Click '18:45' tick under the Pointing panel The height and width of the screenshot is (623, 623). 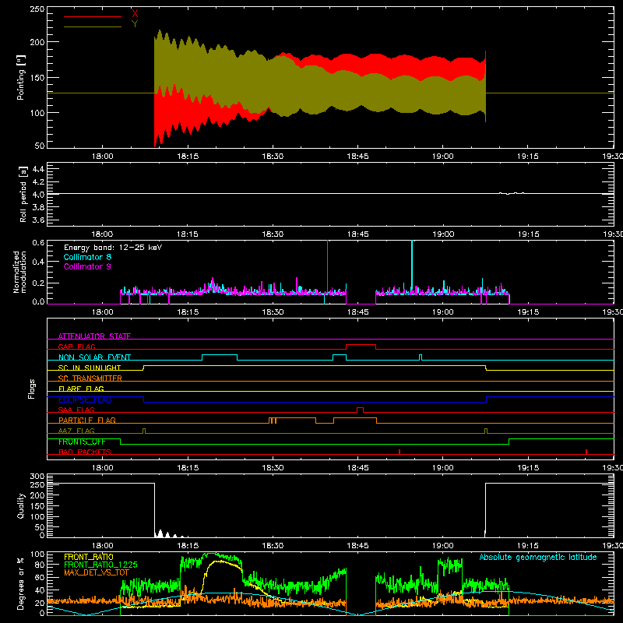coord(357,157)
